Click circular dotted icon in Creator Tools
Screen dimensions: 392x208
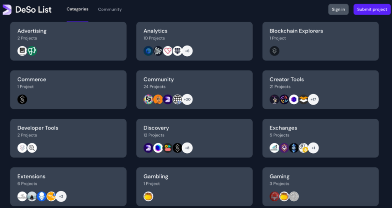[284, 99]
